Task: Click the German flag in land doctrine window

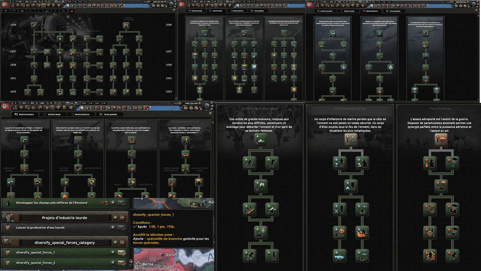Action: (5, 106)
